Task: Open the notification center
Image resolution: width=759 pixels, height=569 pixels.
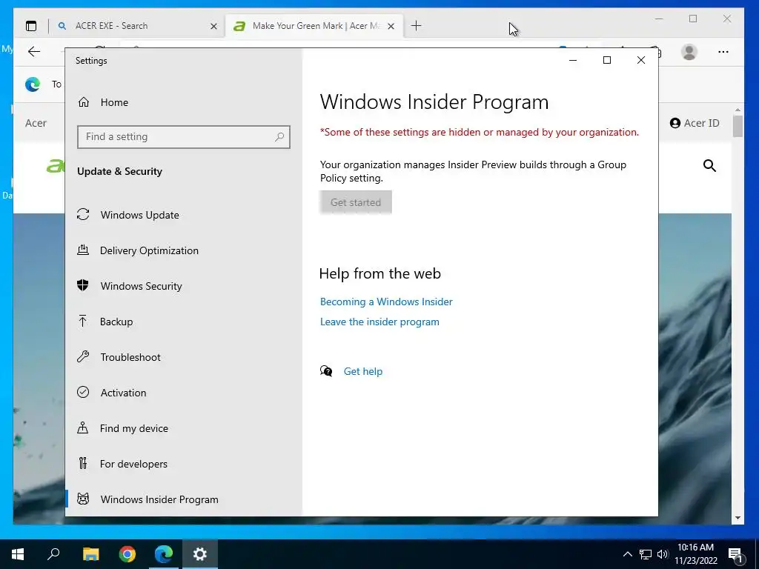Action: [736, 554]
